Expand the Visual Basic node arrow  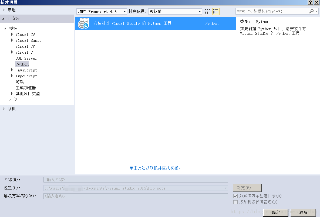[12, 40]
